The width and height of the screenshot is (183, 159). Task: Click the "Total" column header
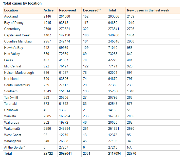pos(112,10)
